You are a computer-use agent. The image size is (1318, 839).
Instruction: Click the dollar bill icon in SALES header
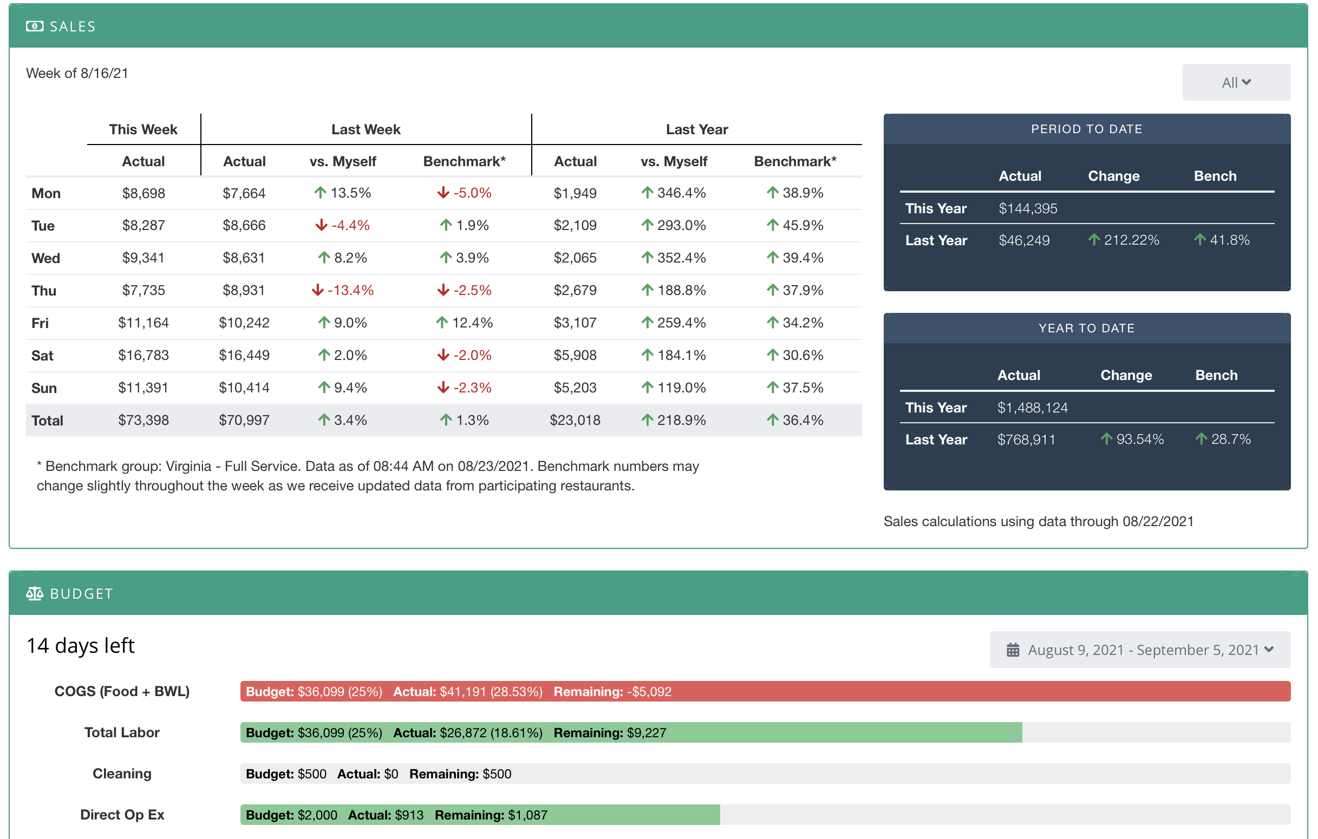pos(34,25)
